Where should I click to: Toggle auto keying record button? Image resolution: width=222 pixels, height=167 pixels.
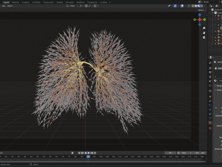(x=72, y=153)
